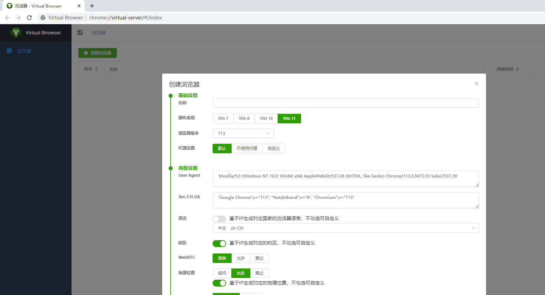Select 禁止 for WebRTC
Viewport: 545px width, 295px height.
(x=259, y=258)
